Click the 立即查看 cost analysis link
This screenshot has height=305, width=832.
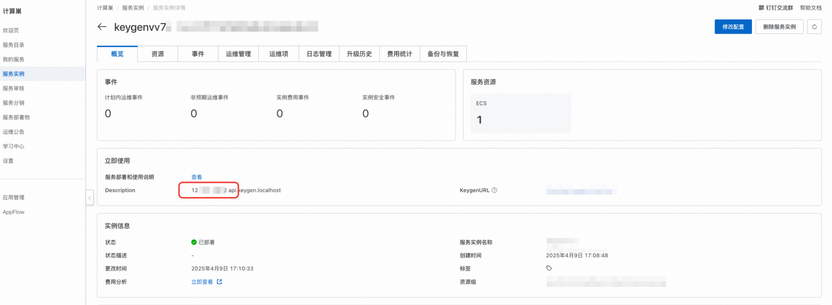pyautogui.click(x=202, y=282)
